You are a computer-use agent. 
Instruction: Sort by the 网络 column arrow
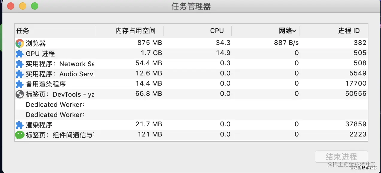[x=294, y=31]
